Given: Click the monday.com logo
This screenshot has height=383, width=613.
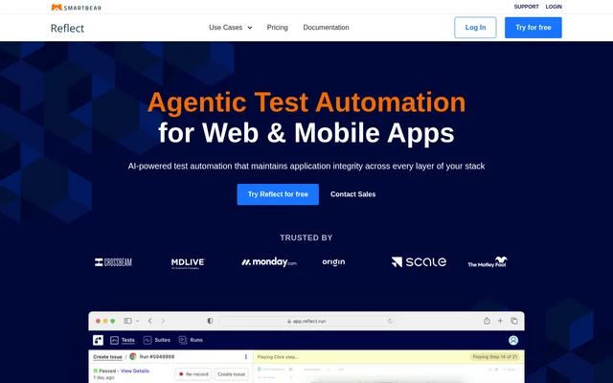Looking at the screenshot, I should click(269, 261).
